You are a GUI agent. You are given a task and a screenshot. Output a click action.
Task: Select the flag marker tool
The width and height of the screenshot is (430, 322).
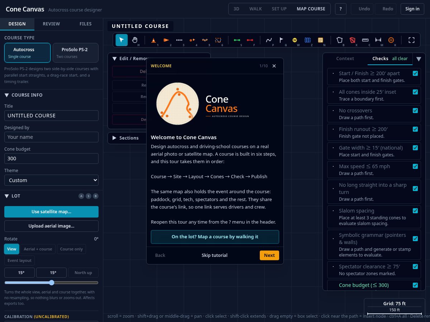pos(282,40)
